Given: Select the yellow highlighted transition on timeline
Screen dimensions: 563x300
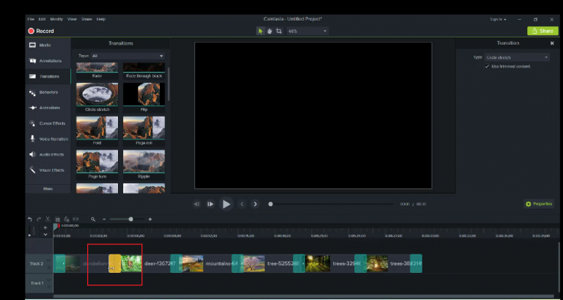Looking at the screenshot, I should 114,264.
